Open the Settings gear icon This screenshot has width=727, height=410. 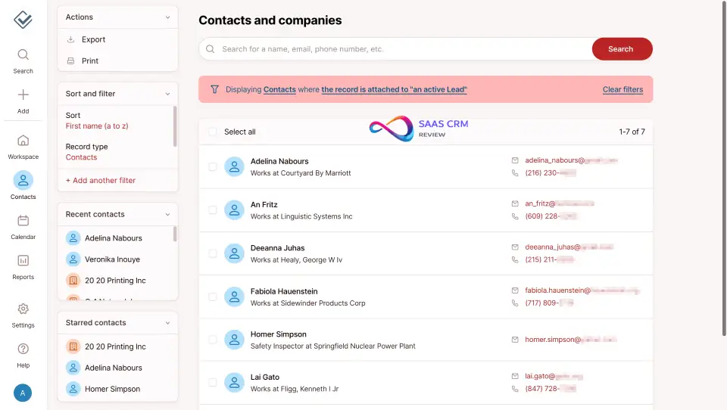point(23,309)
